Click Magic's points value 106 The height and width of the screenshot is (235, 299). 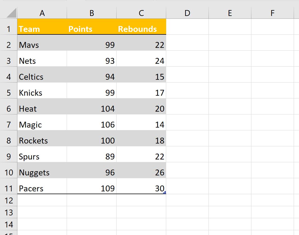[x=91, y=124]
